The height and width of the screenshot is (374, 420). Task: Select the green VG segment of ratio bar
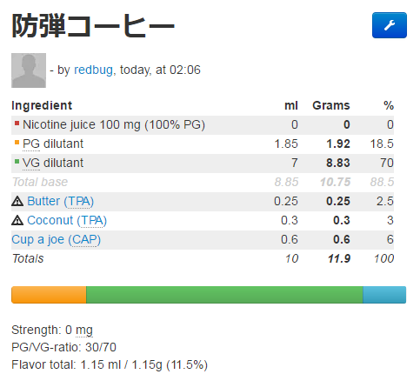pyautogui.click(x=224, y=295)
